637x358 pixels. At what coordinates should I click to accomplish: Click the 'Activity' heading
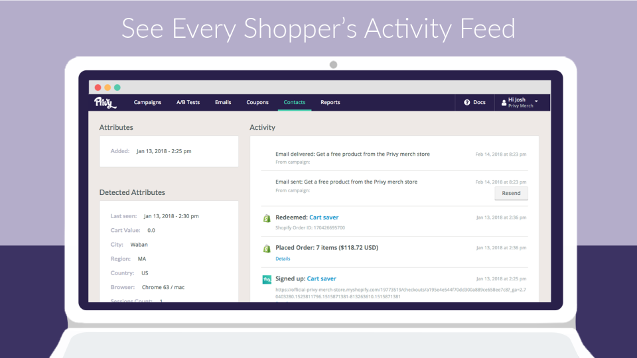263,127
